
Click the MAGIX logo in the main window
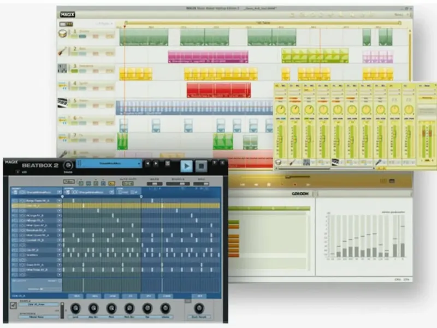click(67, 15)
